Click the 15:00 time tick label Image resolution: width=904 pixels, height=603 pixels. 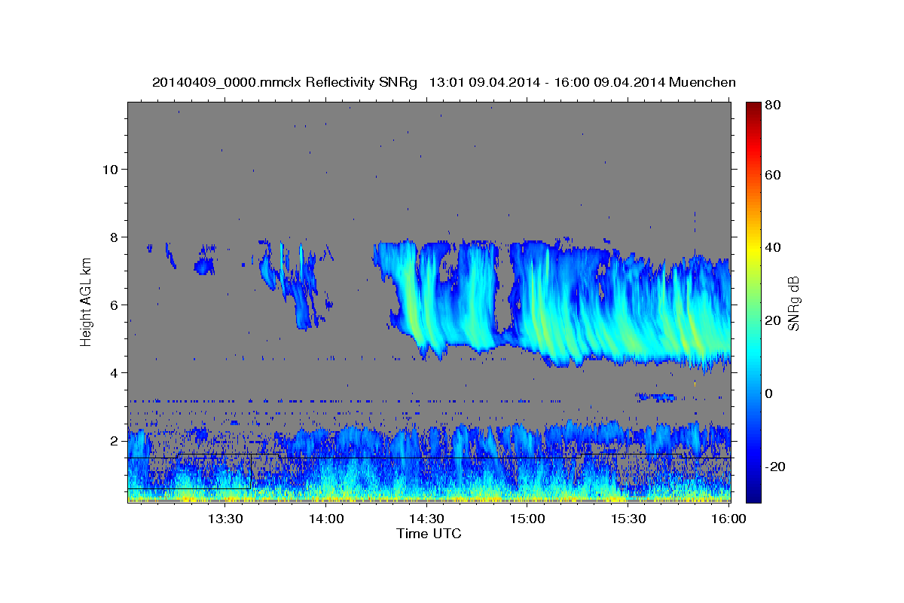pyautogui.click(x=527, y=519)
